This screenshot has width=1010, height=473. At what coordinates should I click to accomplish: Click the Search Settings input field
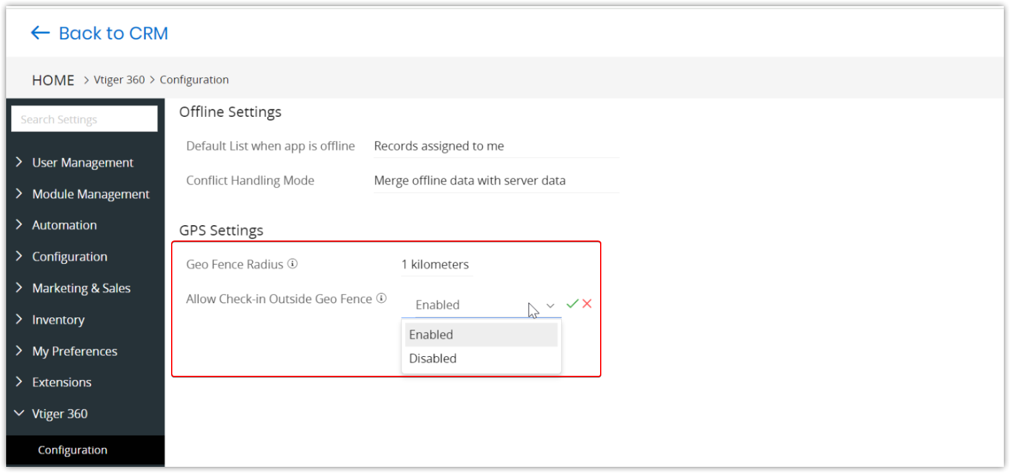tap(84, 119)
